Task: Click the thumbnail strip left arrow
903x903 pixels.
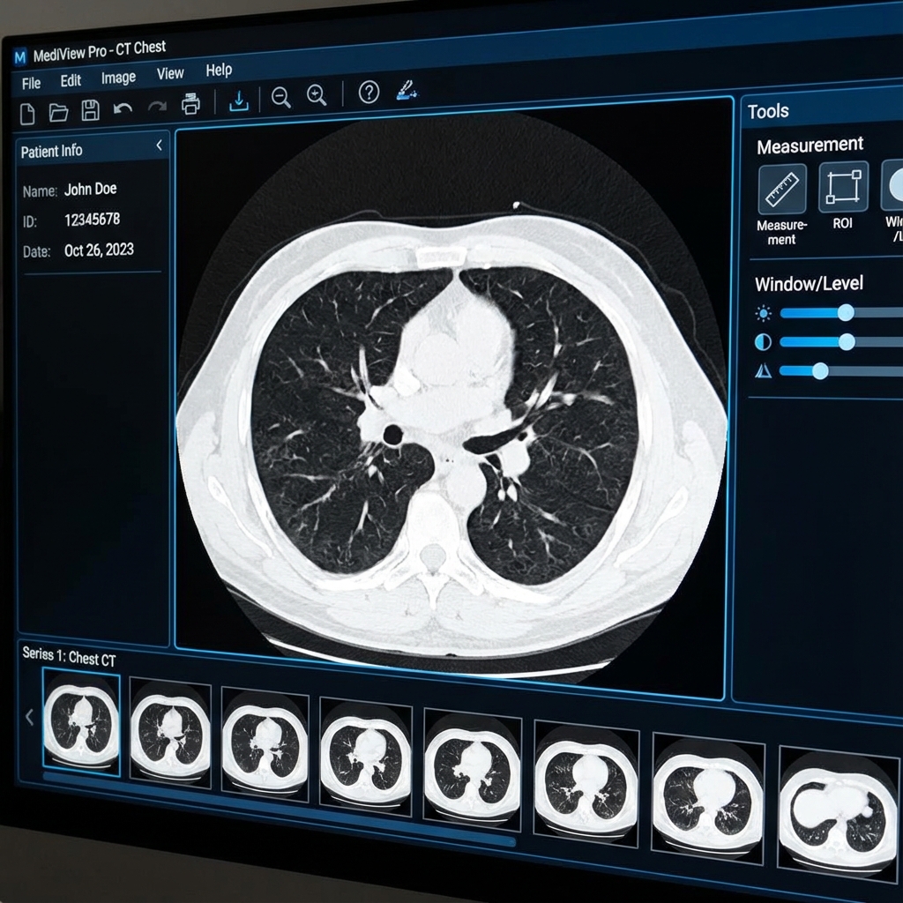Action: (x=27, y=717)
